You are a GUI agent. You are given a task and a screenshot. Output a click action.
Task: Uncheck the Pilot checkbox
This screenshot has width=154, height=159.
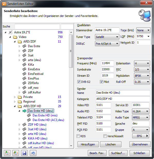tap(101, 82)
